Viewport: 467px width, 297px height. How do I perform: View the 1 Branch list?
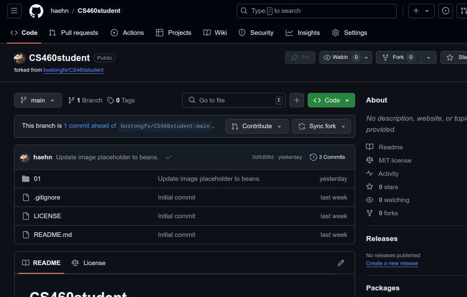(x=85, y=100)
